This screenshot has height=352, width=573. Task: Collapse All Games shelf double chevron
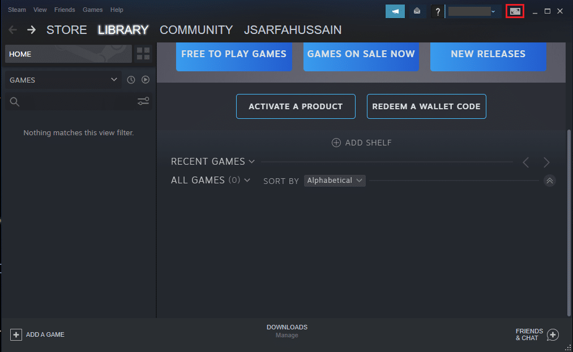550,181
